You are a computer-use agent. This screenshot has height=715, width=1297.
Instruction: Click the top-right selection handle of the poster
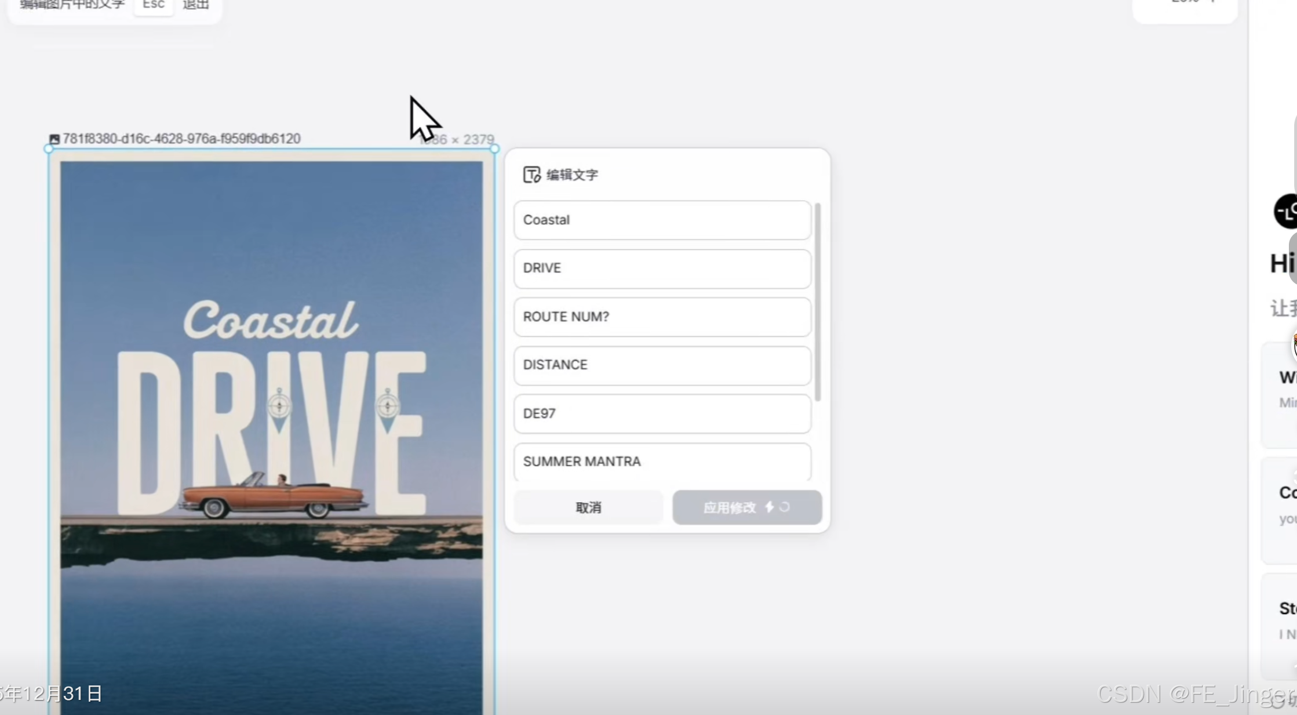pos(494,149)
